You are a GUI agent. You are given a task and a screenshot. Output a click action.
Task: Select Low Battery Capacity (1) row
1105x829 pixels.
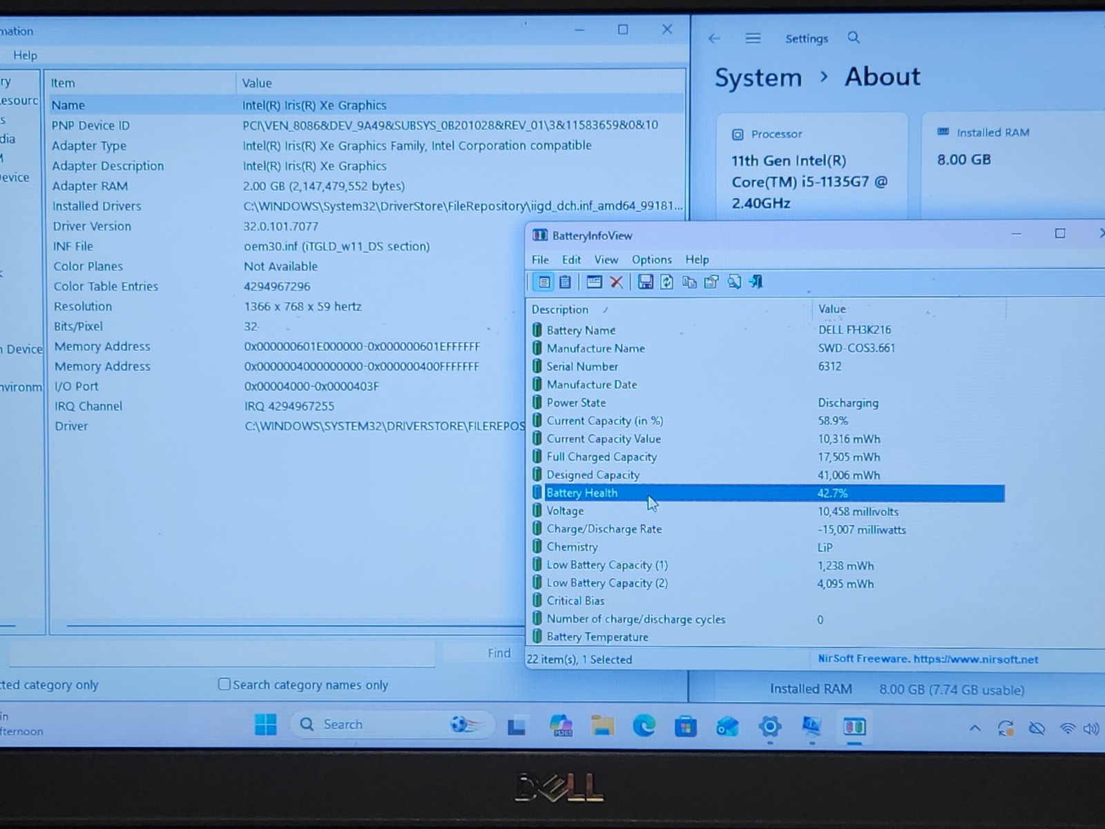coord(767,565)
